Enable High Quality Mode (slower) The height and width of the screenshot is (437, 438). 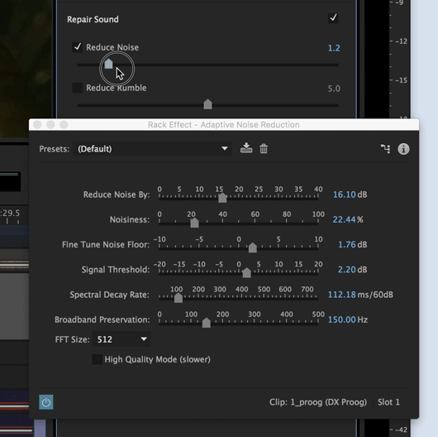click(x=97, y=359)
